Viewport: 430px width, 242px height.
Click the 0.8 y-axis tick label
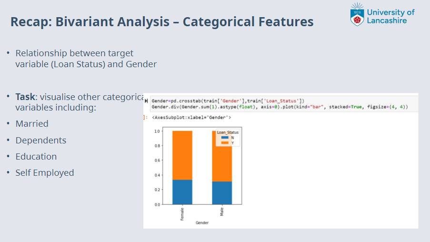point(157,146)
